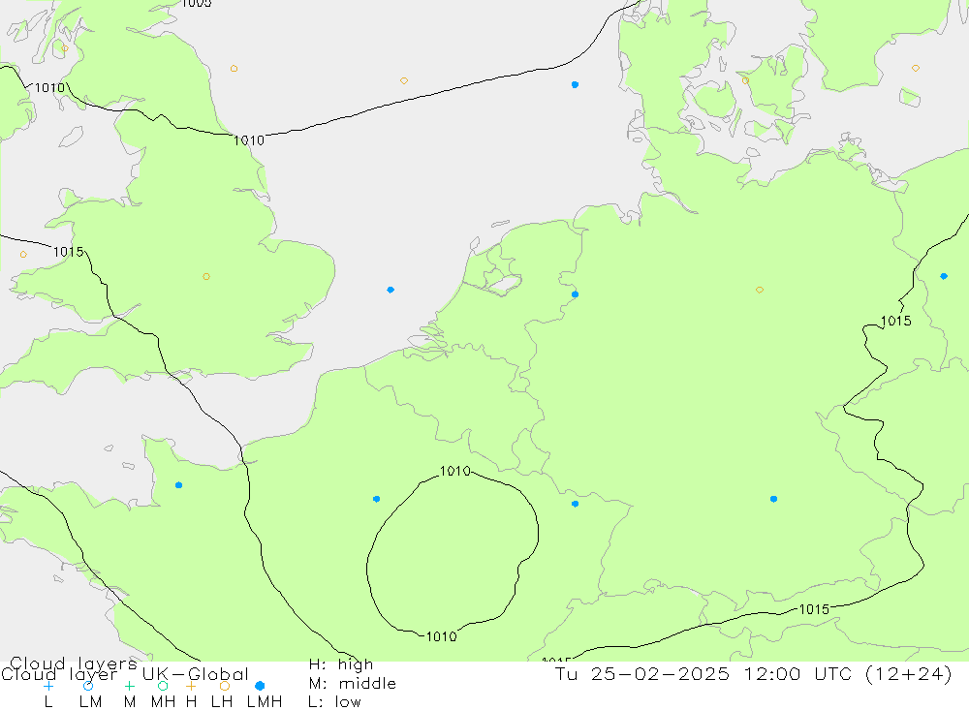This screenshot has height=710, width=969.
Task: Click the blue circle 'LM' legend symbol
Action: pyautogui.click(x=88, y=686)
